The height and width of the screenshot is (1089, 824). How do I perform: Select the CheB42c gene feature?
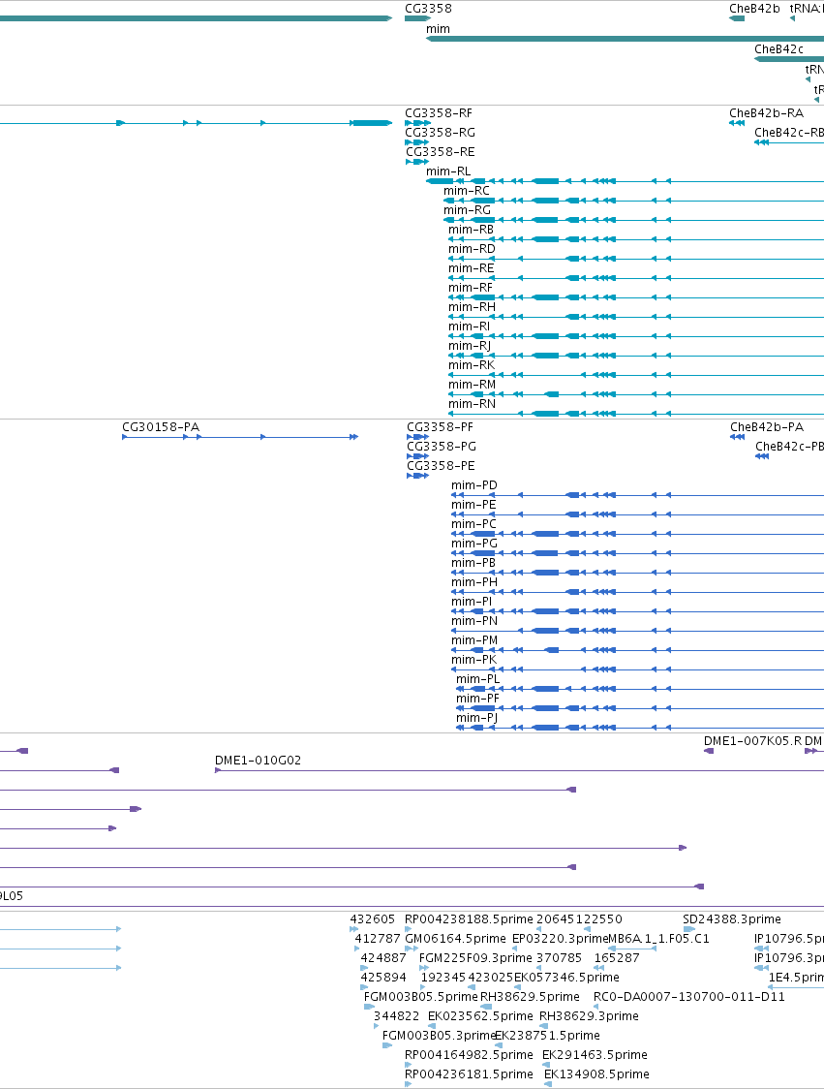coord(789,59)
